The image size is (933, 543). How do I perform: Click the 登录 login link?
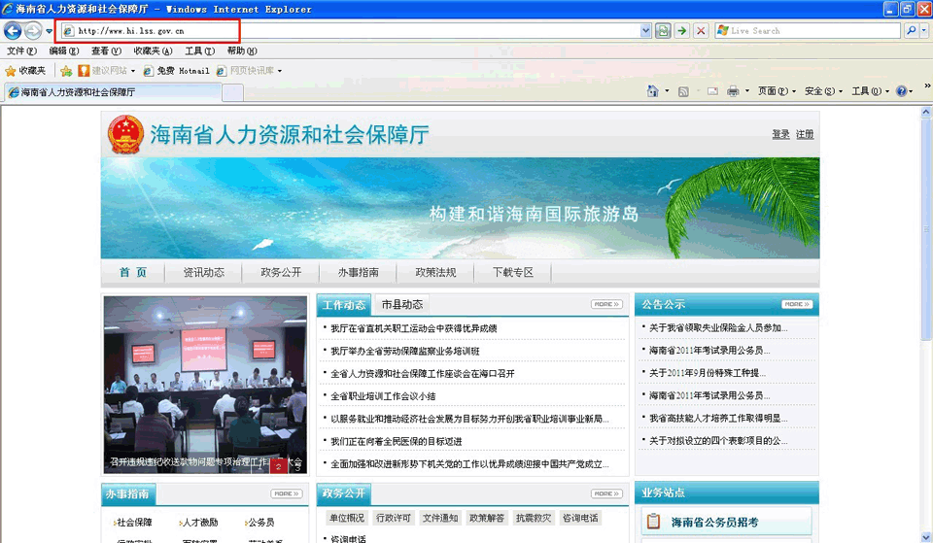tap(780, 134)
